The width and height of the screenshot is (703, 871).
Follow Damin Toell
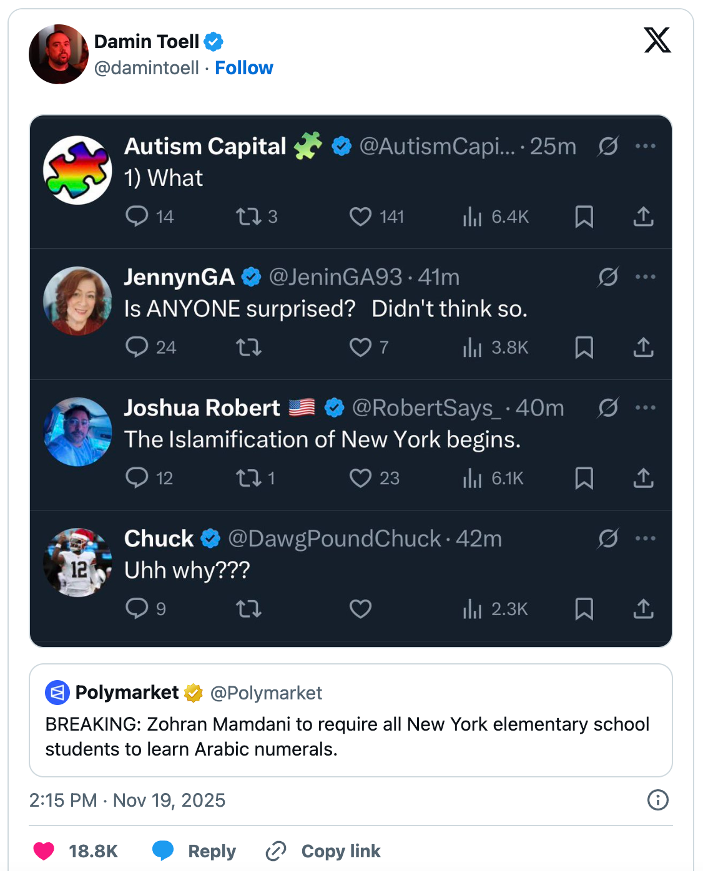click(x=244, y=68)
